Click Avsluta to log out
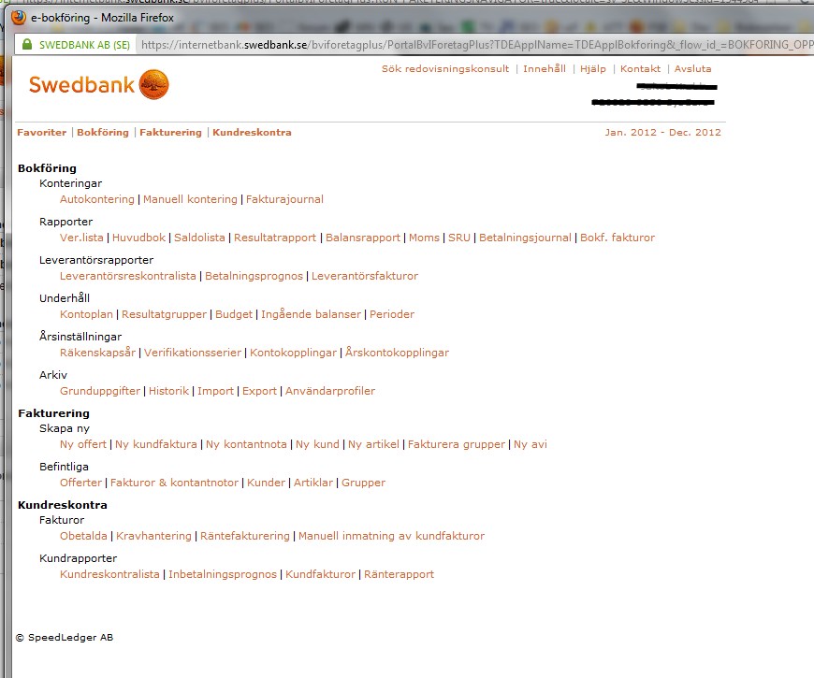814x678 pixels. [692, 68]
